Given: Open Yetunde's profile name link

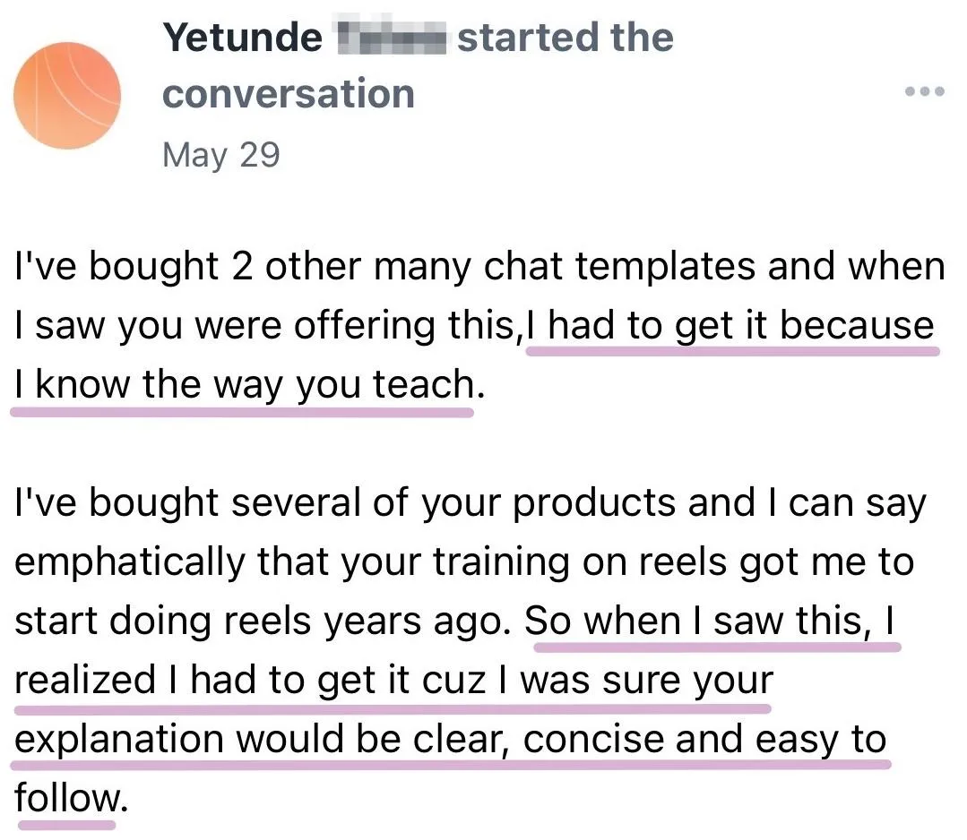Looking at the screenshot, I should coord(242,38).
